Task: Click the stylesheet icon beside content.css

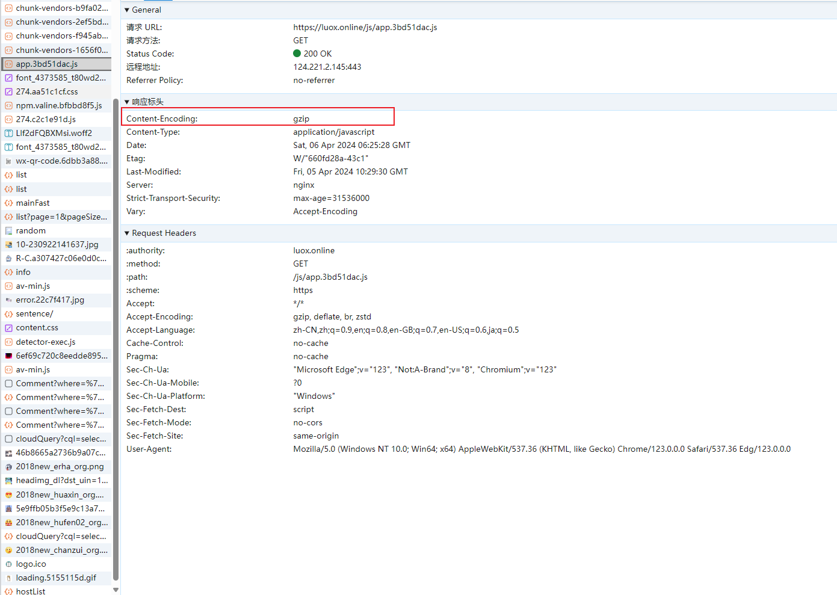Action: pos(8,328)
